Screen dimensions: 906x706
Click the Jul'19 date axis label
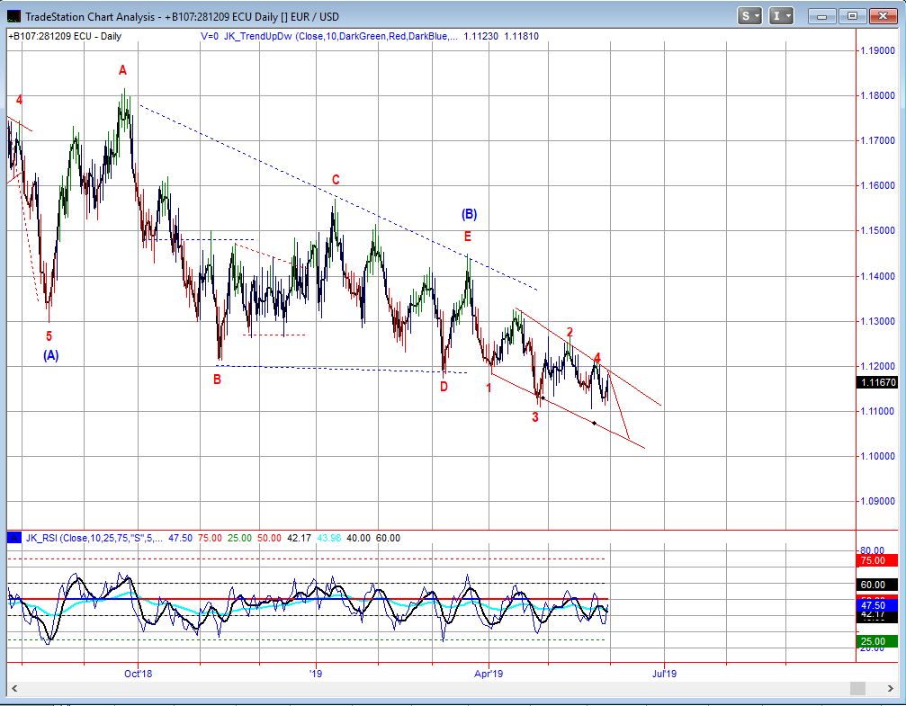pyautogui.click(x=665, y=674)
